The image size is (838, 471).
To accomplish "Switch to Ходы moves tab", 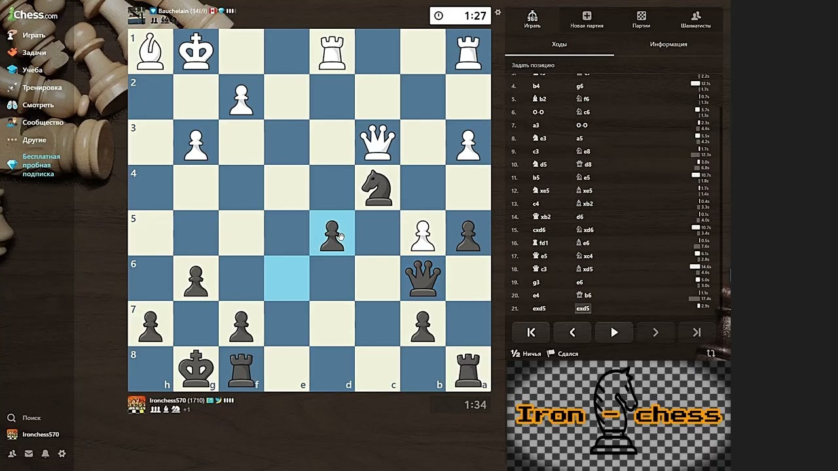I will 559,44.
